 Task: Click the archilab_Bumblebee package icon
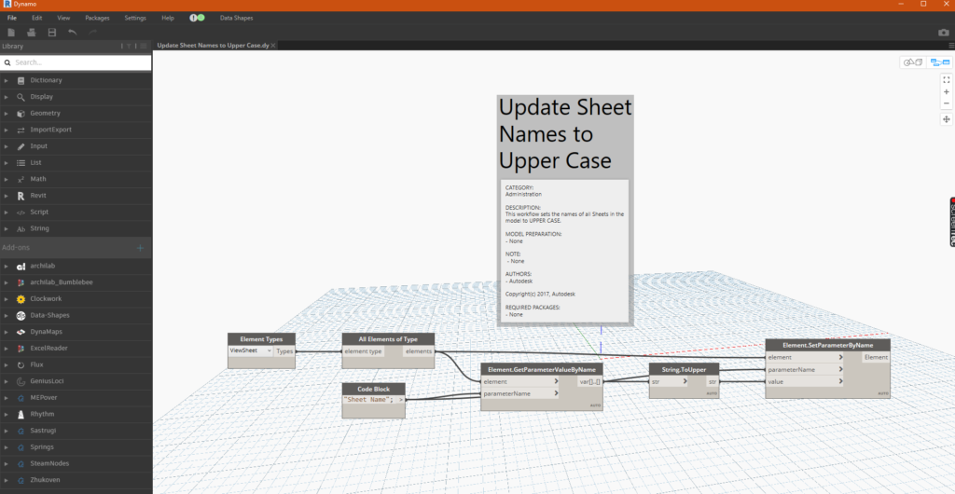pyautogui.click(x=21, y=283)
